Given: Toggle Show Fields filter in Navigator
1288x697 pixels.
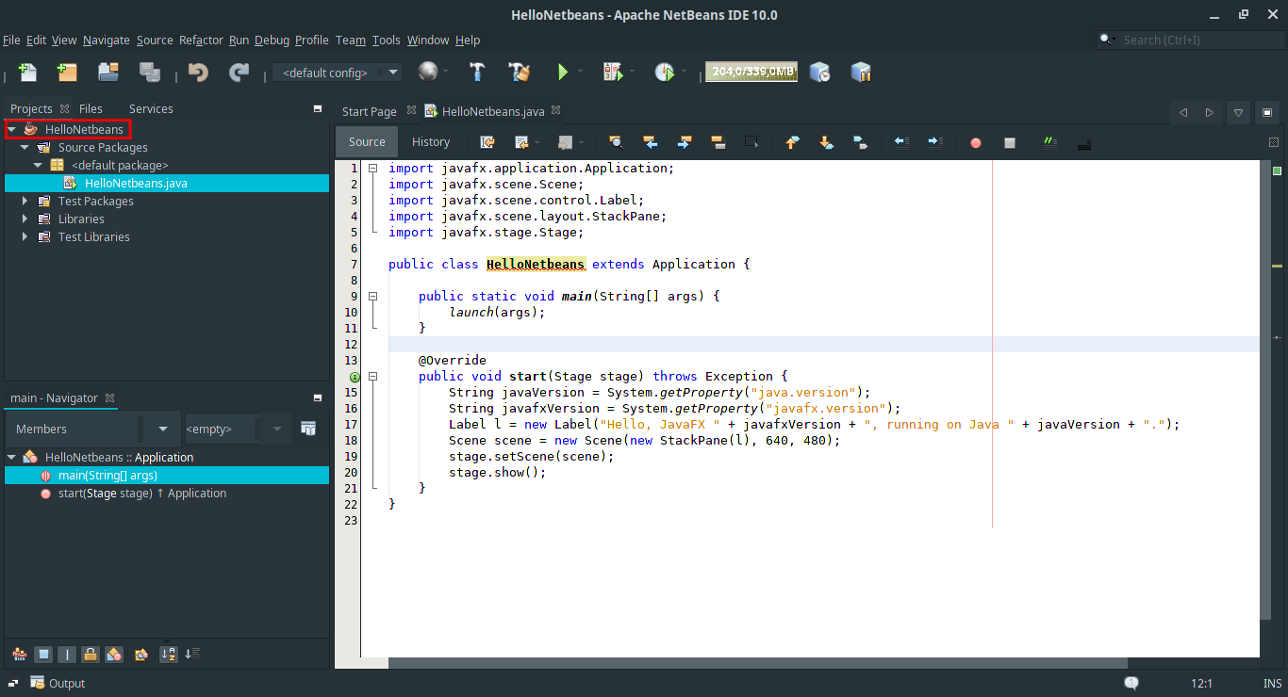Looking at the screenshot, I should pos(43,654).
